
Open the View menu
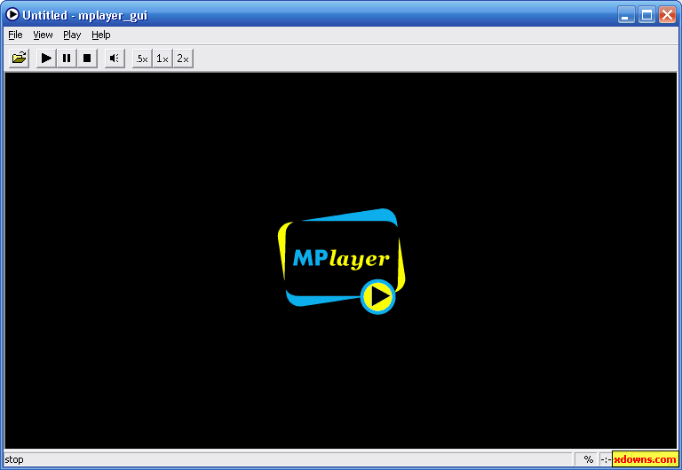[x=43, y=35]
